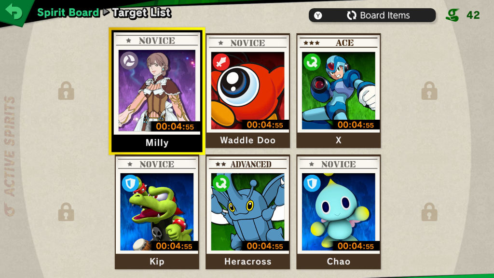Open Board Items menu

coord(372,15)
